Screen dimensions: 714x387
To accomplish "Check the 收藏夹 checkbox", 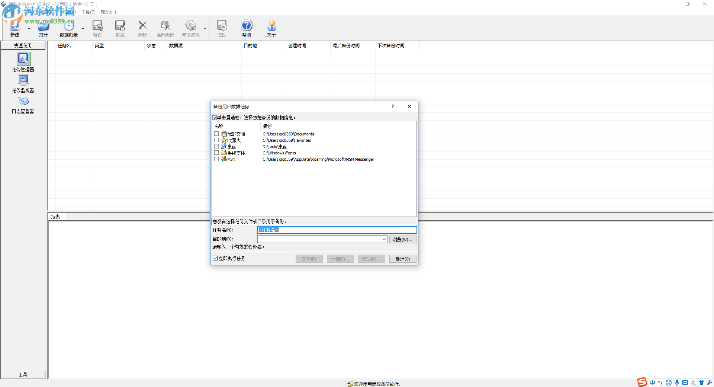I will pyautogui.click(x=216, y=140).
